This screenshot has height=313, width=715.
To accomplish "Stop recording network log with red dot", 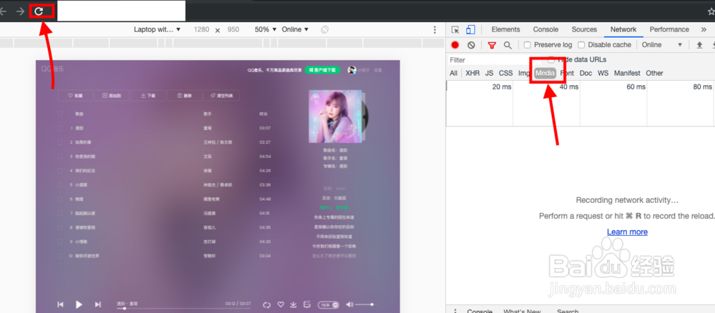I will click(x=455, y=44).
